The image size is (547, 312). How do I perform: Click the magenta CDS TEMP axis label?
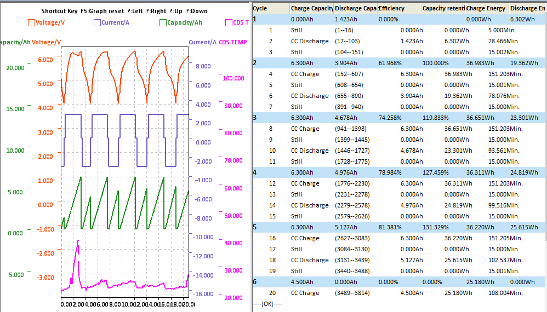tap(232, 42)
